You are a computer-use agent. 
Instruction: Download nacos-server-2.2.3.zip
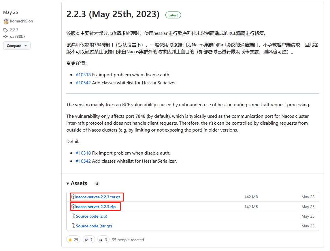[x=96, y=207]
